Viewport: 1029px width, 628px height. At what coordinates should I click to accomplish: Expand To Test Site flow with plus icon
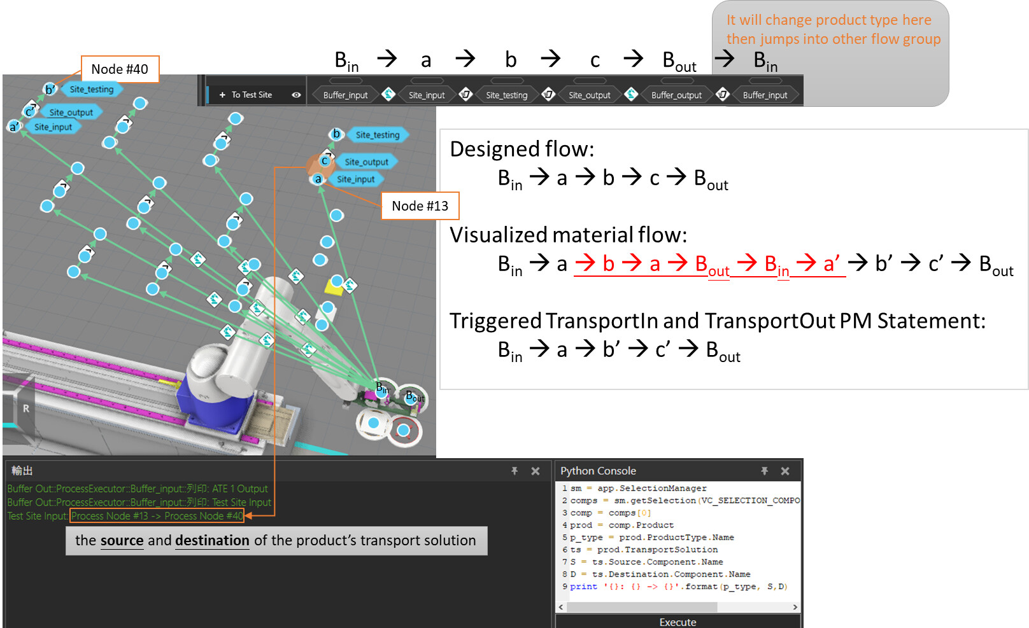222,95
